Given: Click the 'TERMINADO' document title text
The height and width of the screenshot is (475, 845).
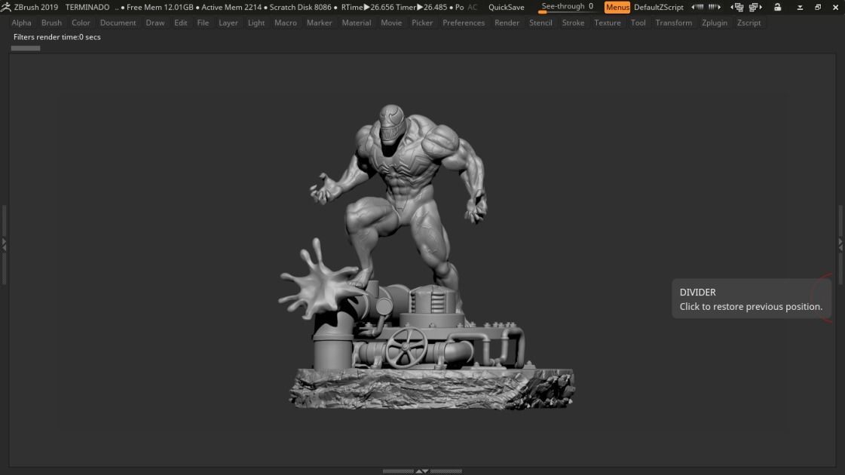Looking at the screenshot, I should (87, 7).
